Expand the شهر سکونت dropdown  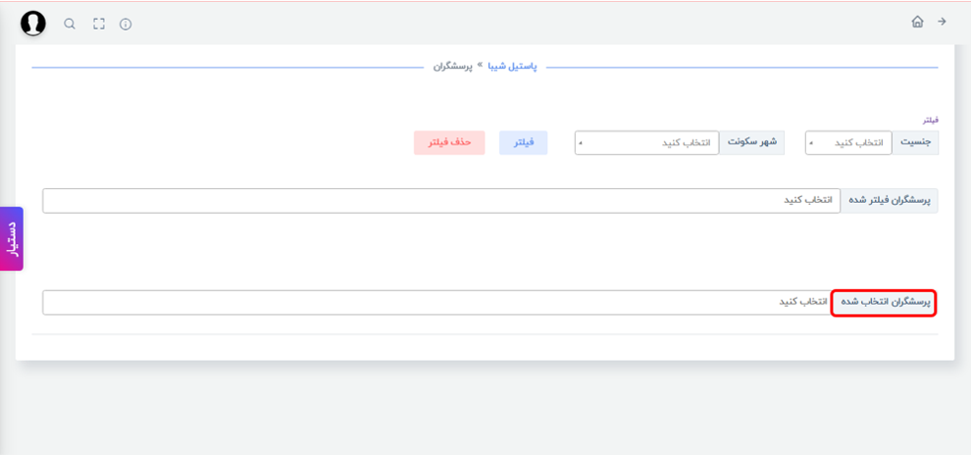pos(646,143)
